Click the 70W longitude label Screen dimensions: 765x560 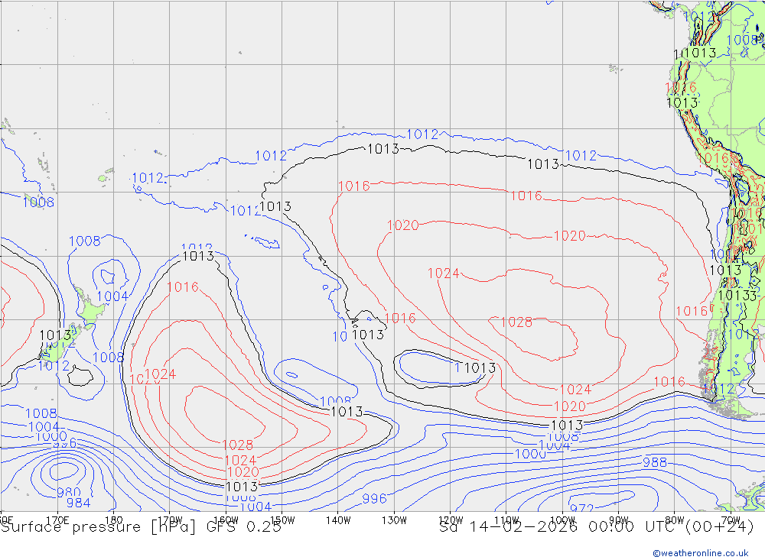[x=731, y=520]
